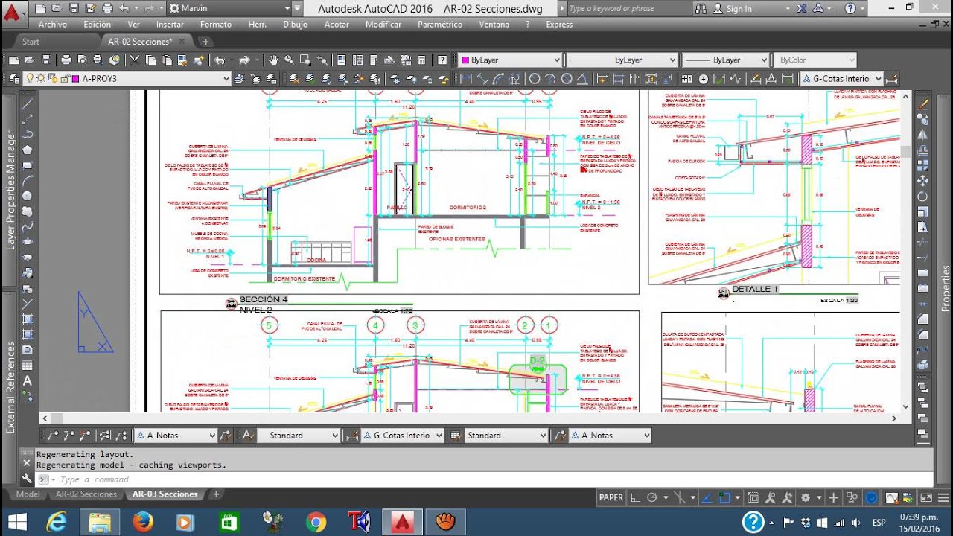Open the External References palette label

click(11, 387)
